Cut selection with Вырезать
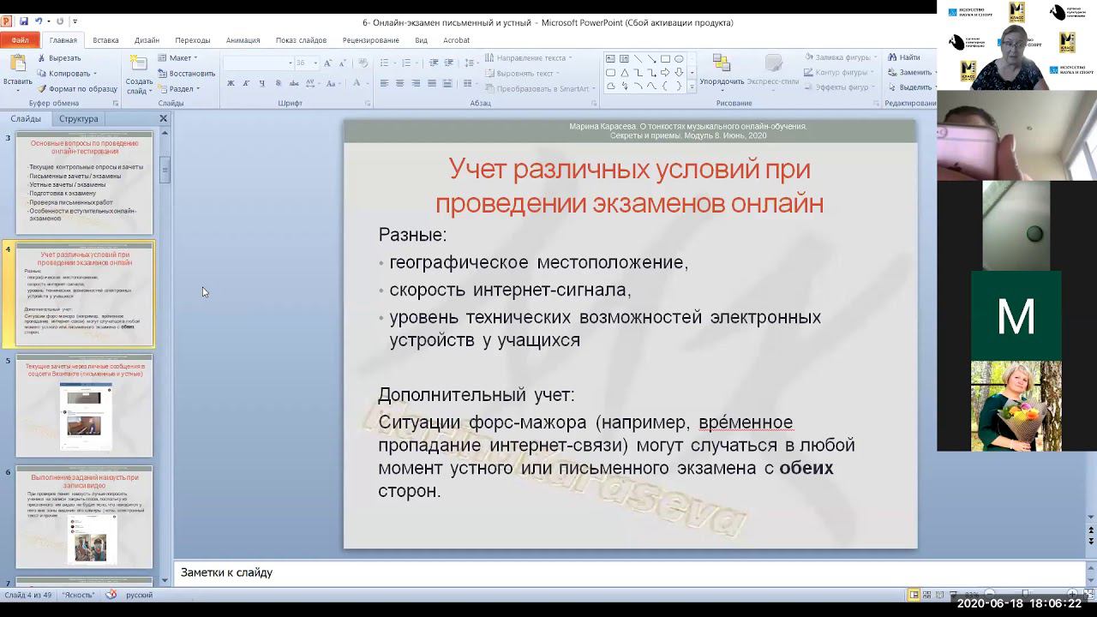 (x=58, y=58)
